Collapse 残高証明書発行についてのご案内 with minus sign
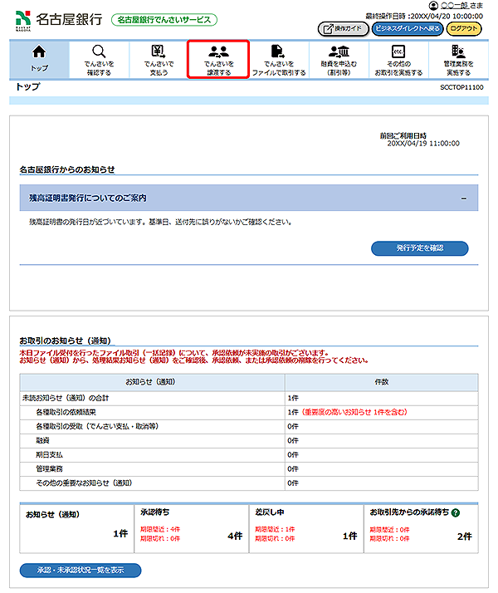 coord(463,198)
